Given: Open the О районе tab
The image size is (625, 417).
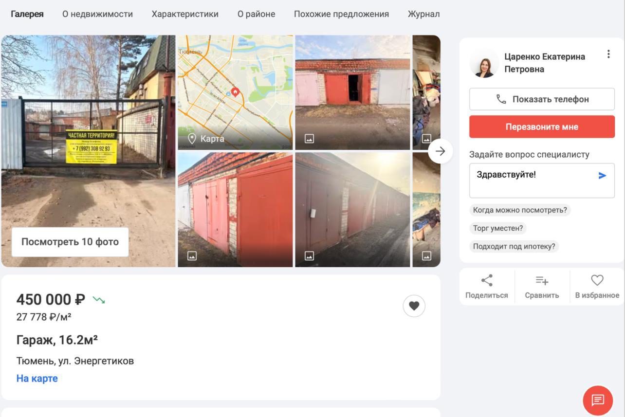Looking at the screenshot, I should pos(256,14).
